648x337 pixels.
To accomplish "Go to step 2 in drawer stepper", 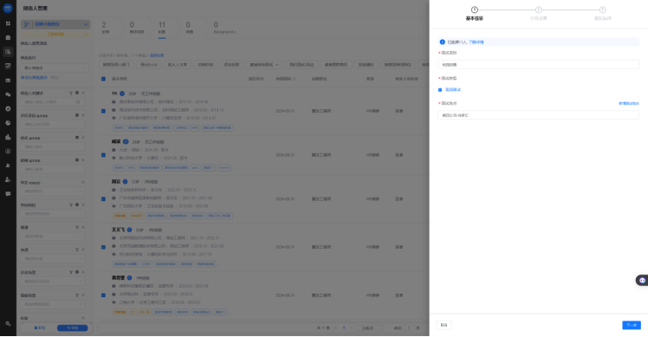I will 538,13.
